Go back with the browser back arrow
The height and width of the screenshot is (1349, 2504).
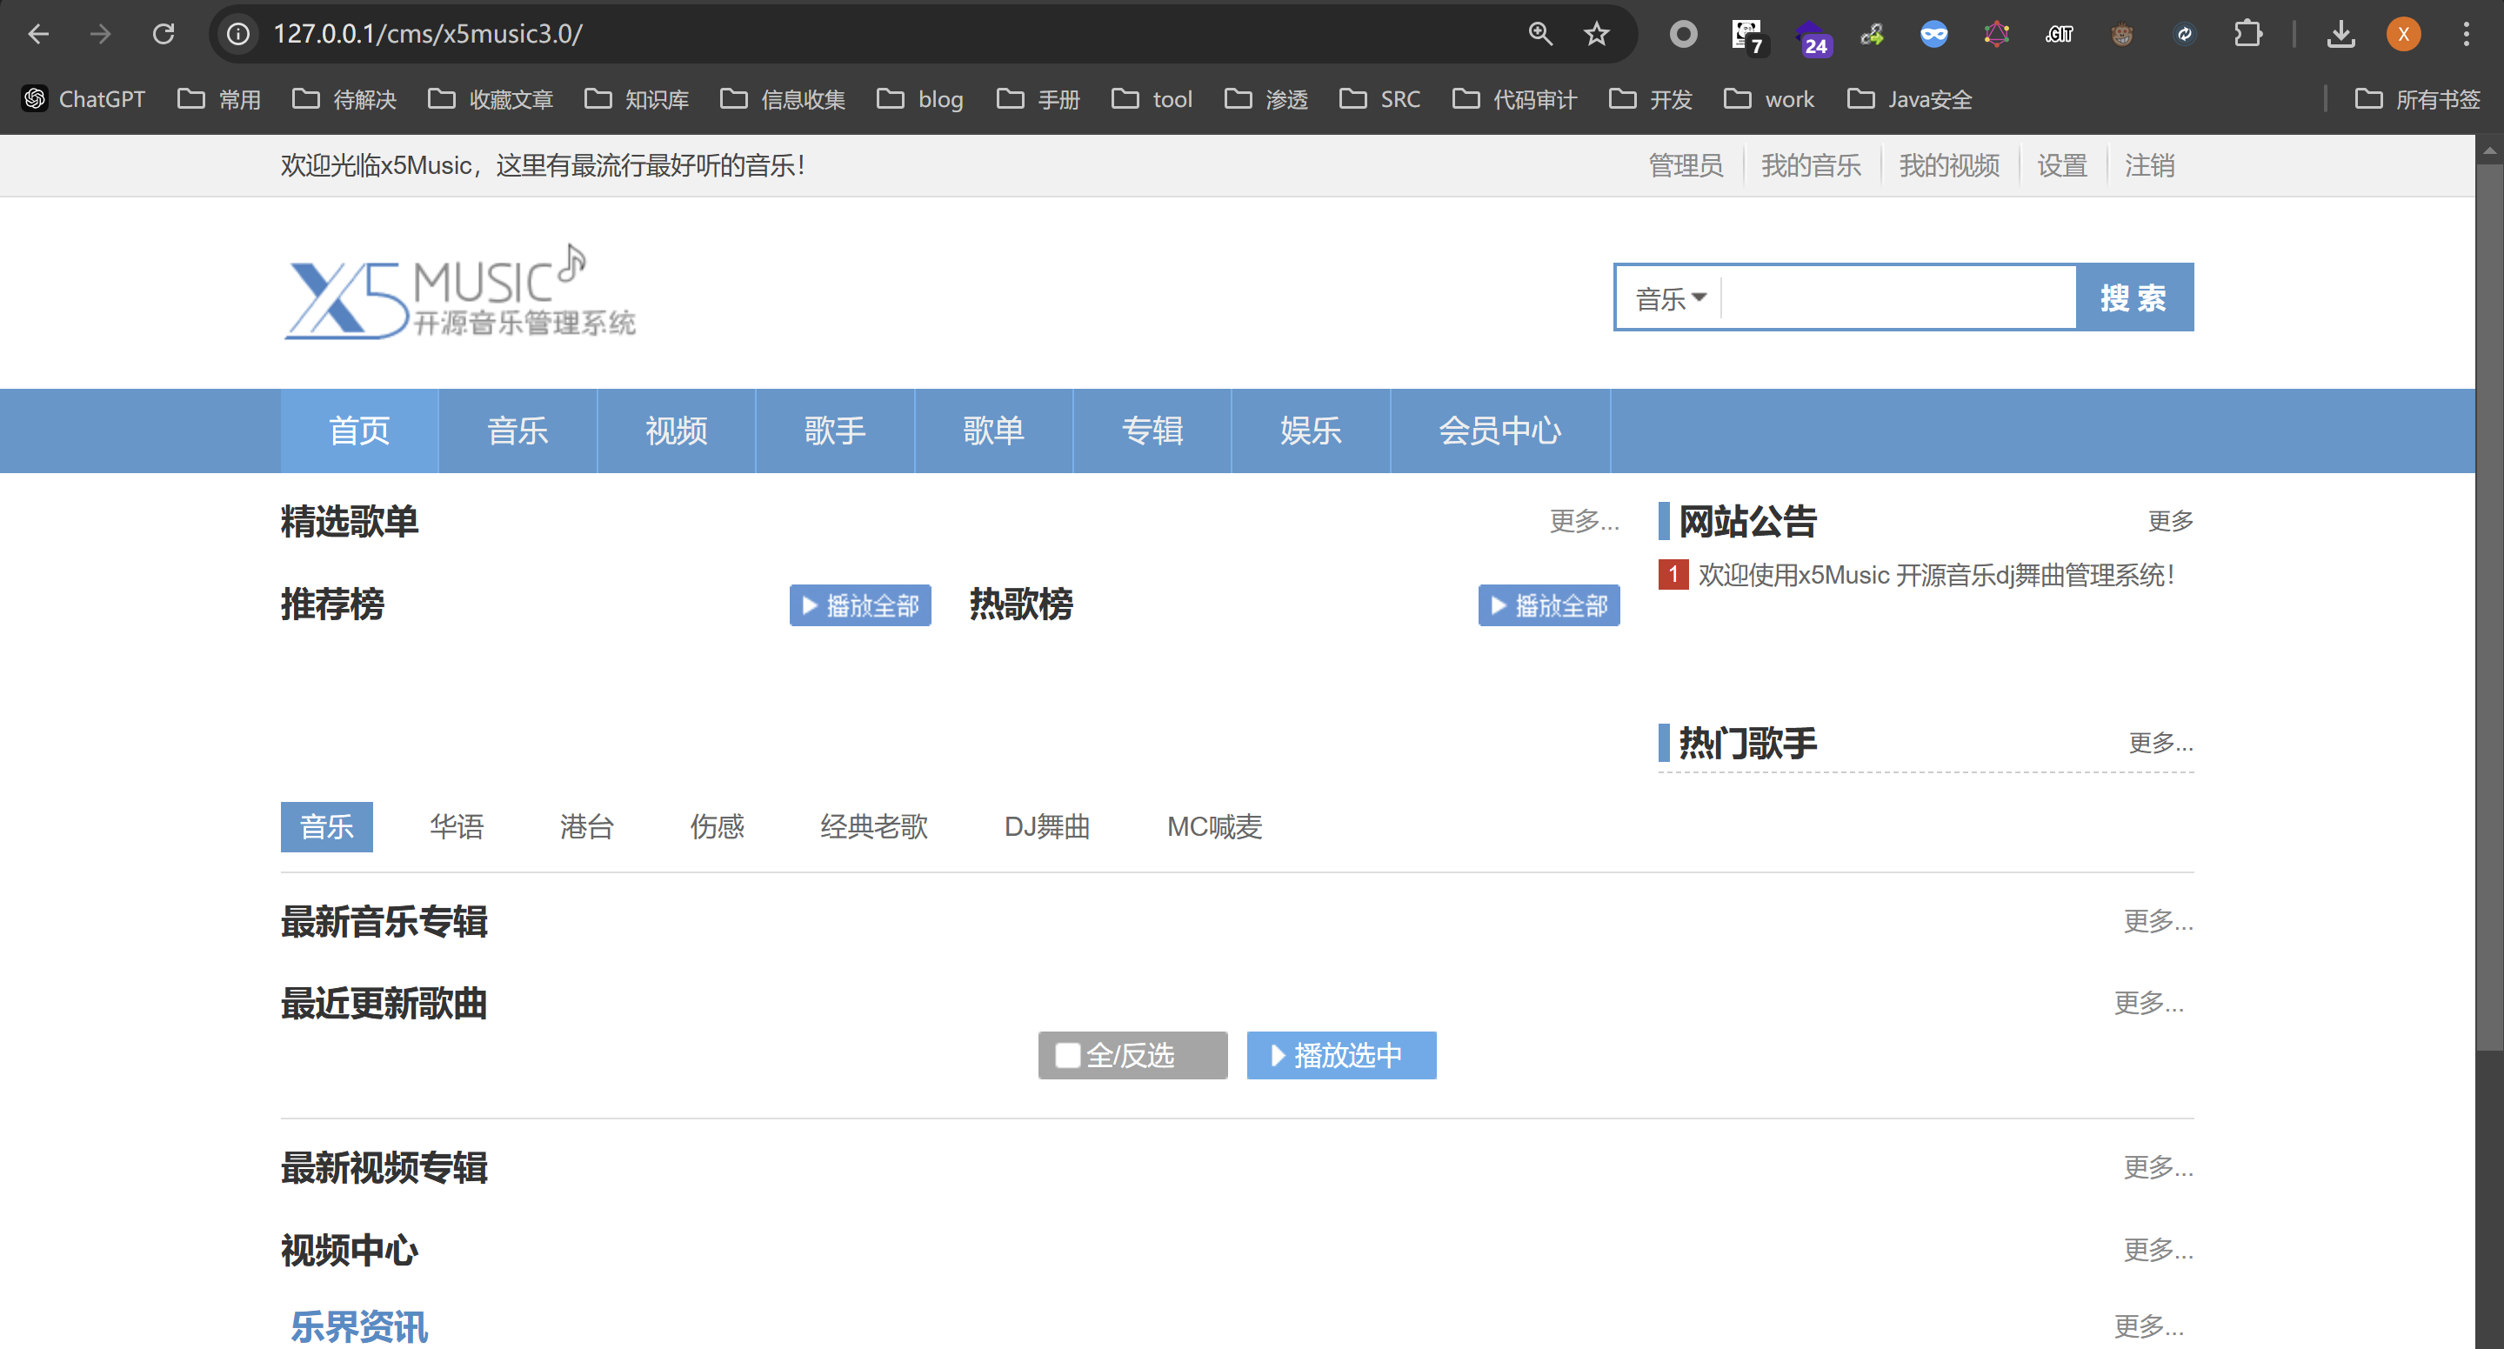point(38,34)
